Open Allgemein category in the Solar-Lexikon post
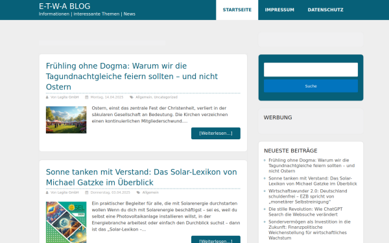 tap(150, 192)
